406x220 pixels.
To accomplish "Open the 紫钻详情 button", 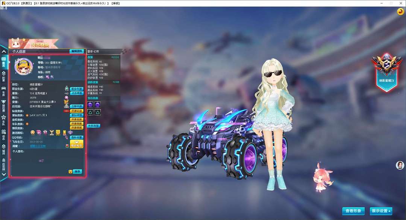I will coord(77,115).
